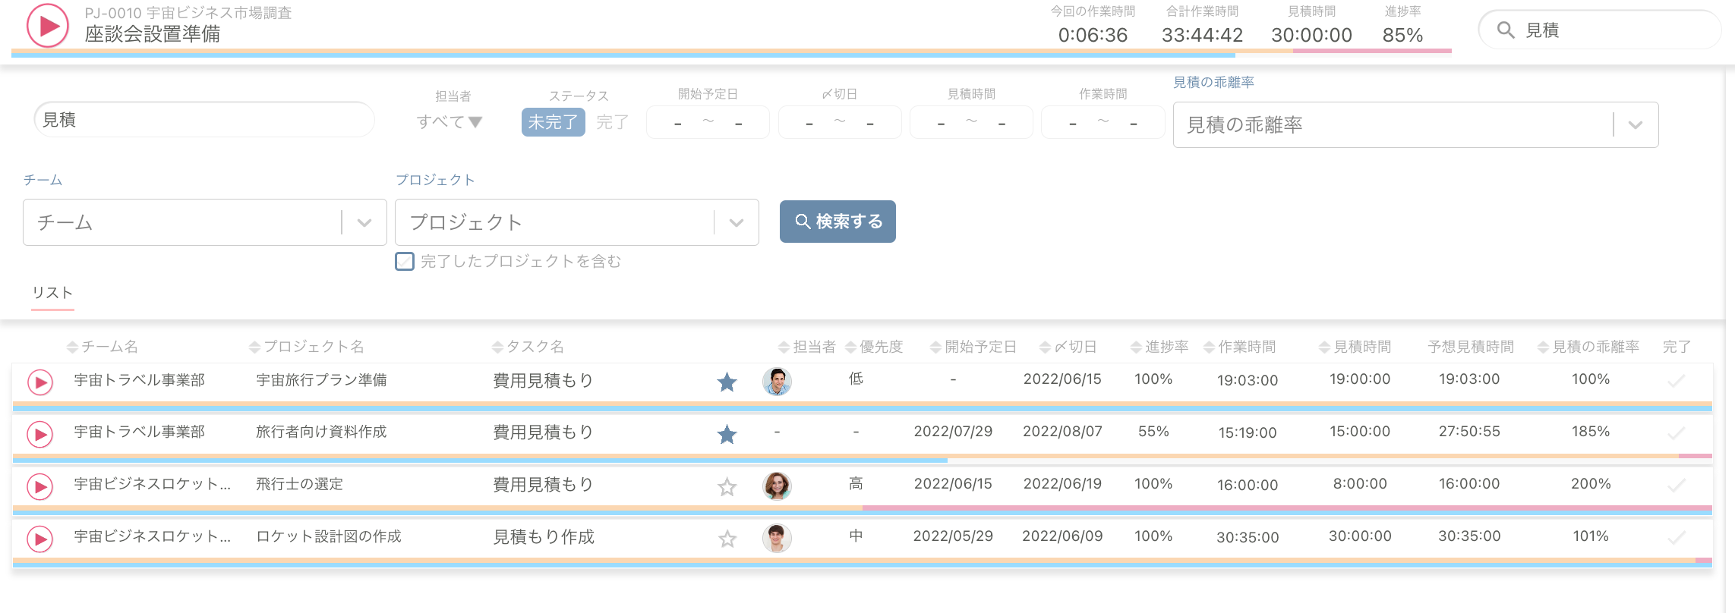Unstar the 宇宙旅行プラン準備 row favorite star

click(727, 382)
